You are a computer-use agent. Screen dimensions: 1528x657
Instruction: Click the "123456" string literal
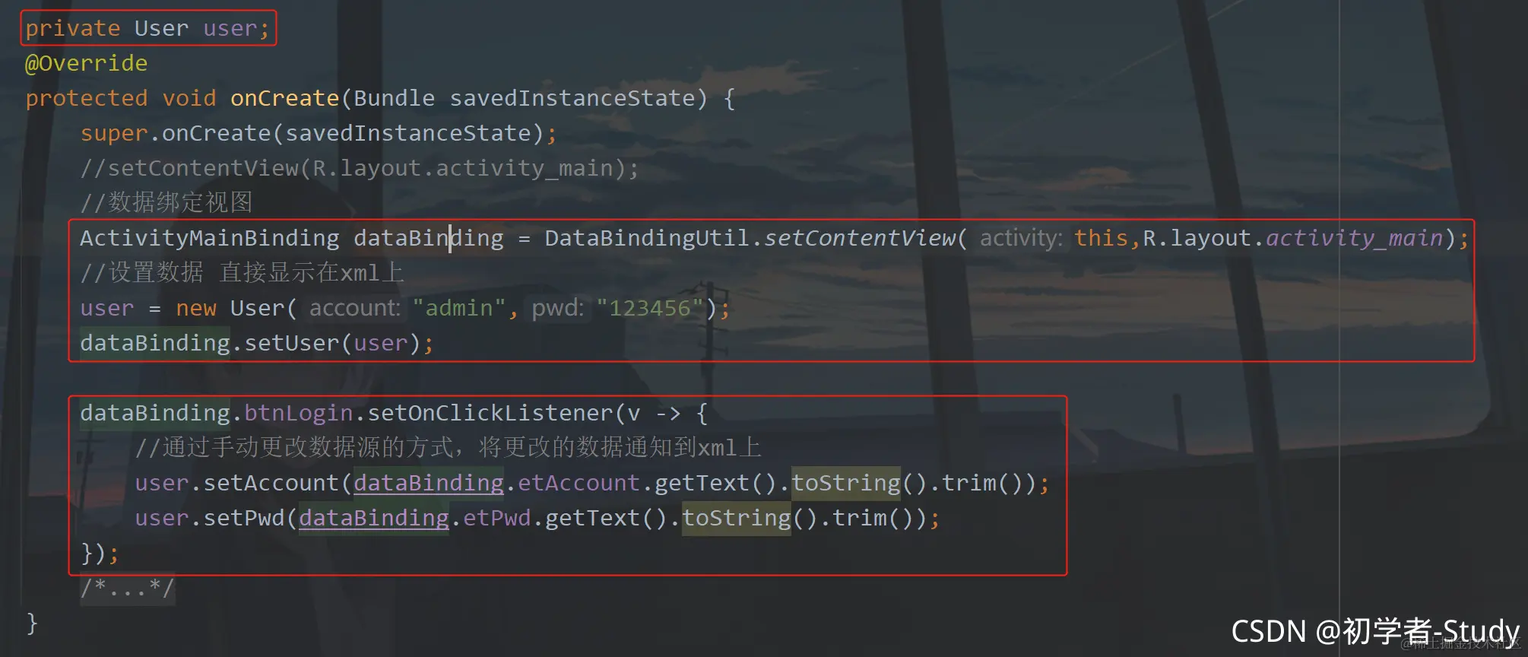pos(651,308)
